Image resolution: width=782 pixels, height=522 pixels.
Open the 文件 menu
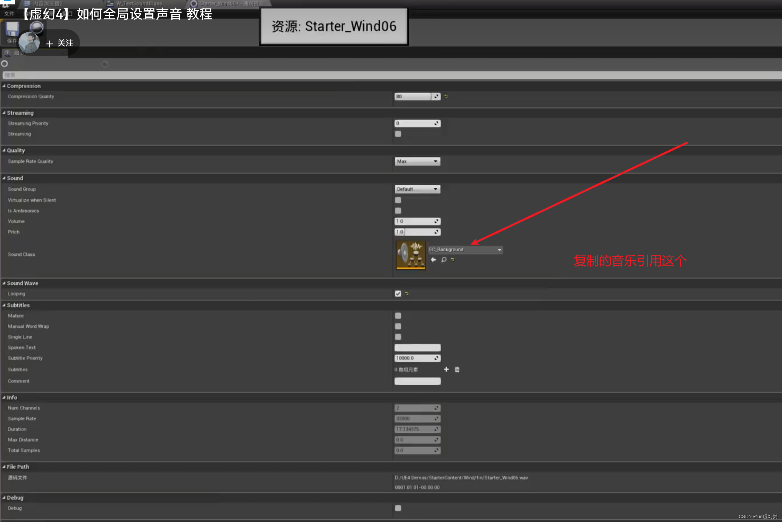point(9,14)
